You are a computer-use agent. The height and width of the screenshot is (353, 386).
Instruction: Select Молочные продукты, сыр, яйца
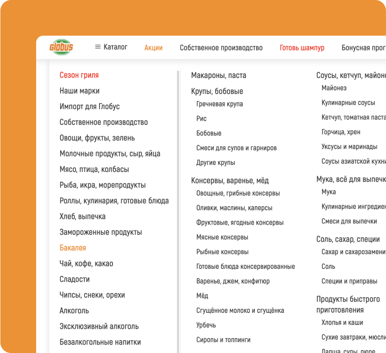[x=110, y=154]
